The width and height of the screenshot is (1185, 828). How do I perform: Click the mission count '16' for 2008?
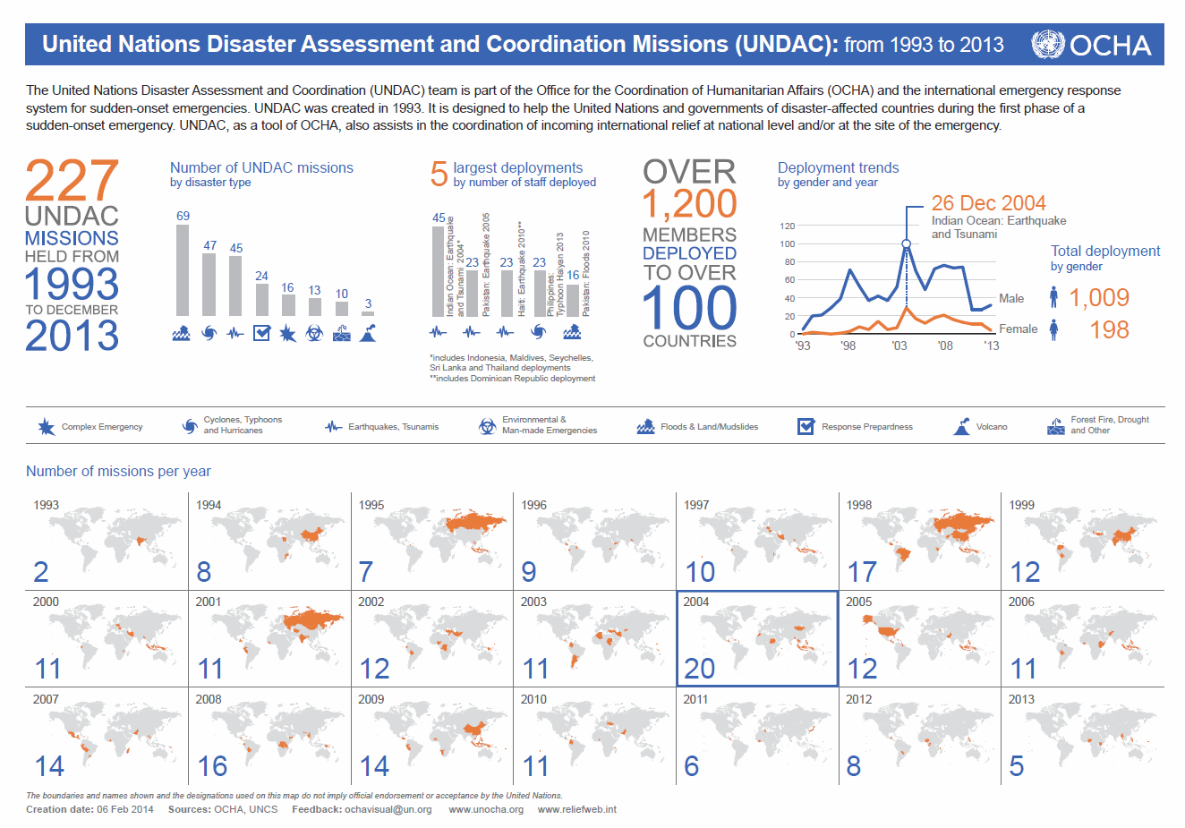pos(212,766)
